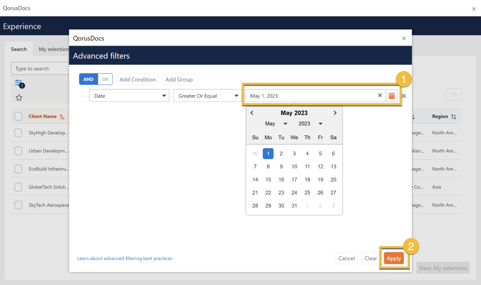Image resolution: width=481 pixels, height=285 pixels.
Task: Select the AND operator
Action: [88, 79]
